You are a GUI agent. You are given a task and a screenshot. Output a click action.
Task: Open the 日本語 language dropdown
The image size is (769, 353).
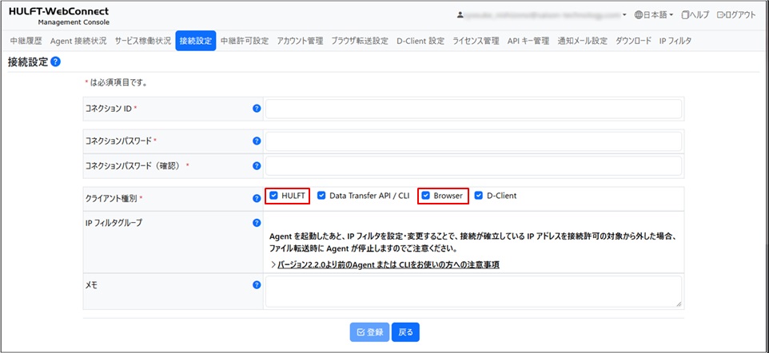[654, 14]
